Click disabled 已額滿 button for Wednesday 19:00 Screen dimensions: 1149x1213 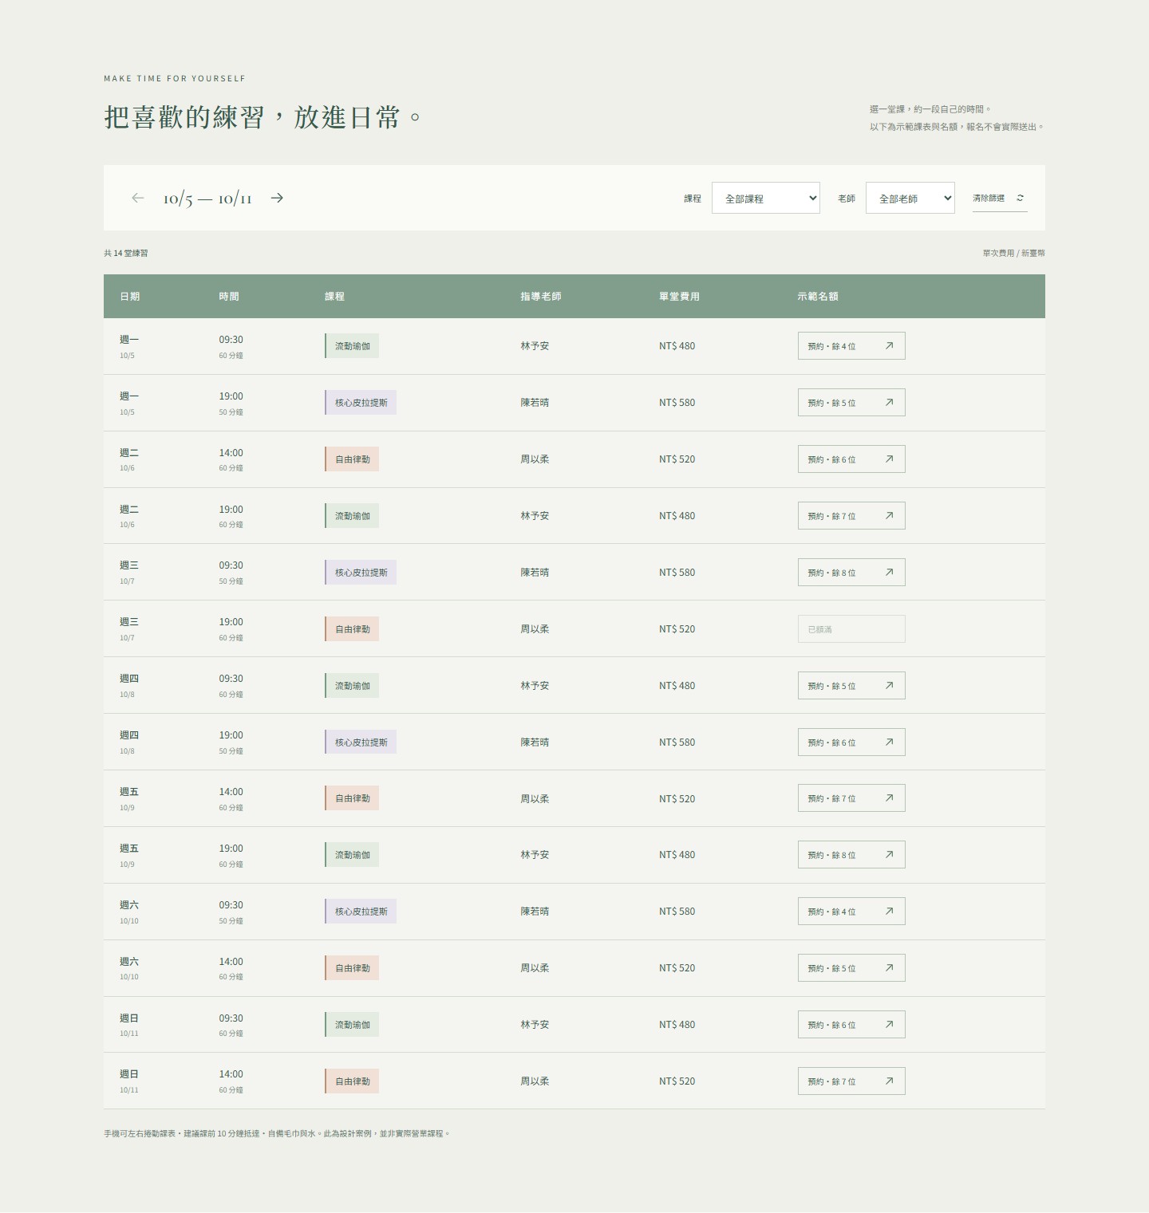tap(851, 629)
